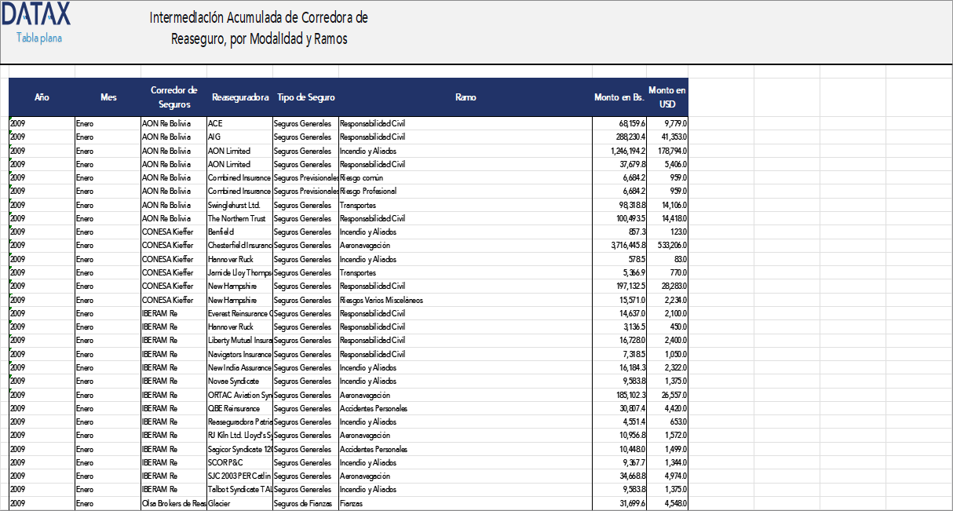Image resolution: width=953 pixels, height=511 pixels.
Task: Select the Riesgo Profesional cell
Action: 368,191
